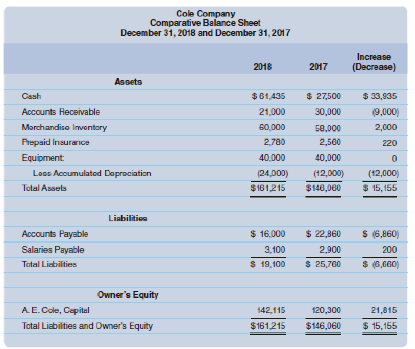This screenshot has width=415, height=349.
Task: Click the 'Assets' section heading
Action: (128, 81)
